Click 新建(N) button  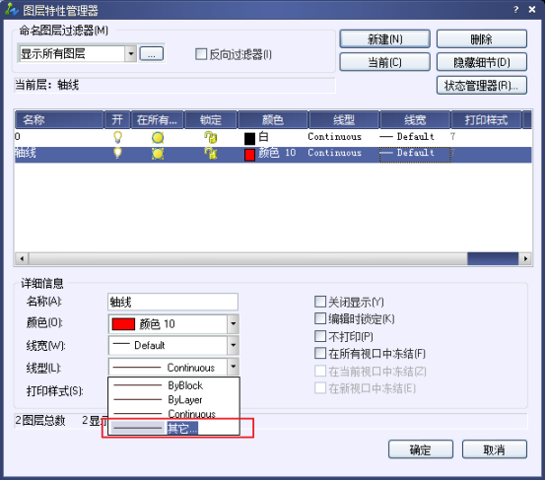pos(384,38)
